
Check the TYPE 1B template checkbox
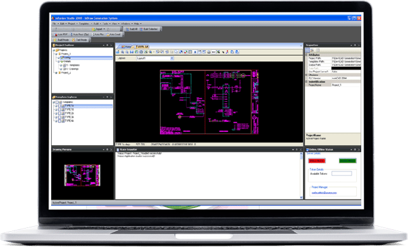(59, 110)
